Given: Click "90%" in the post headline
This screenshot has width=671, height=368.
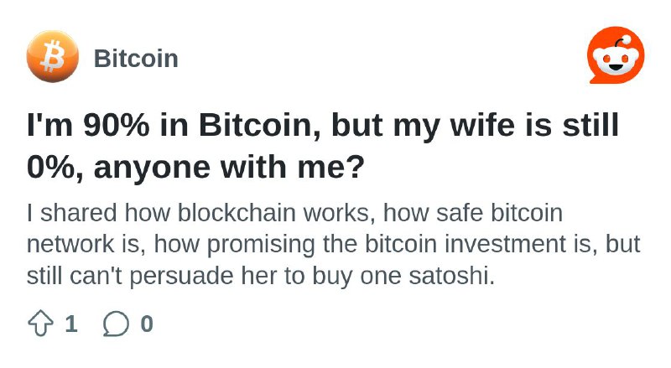Looking at the screenshot, I should (117, 125).
